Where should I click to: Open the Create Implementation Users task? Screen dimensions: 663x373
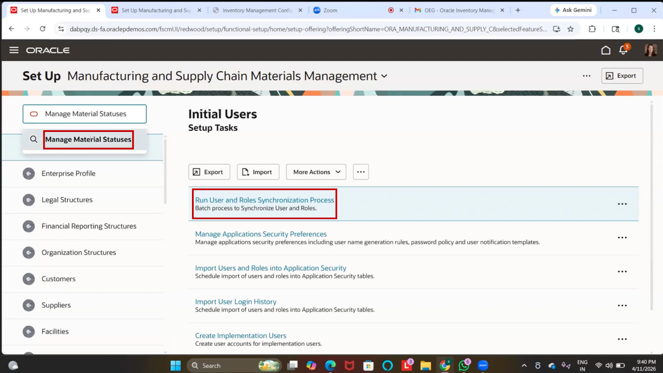[241, 336]
